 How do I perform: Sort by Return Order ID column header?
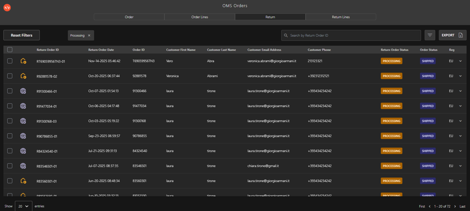pos(48,50)
